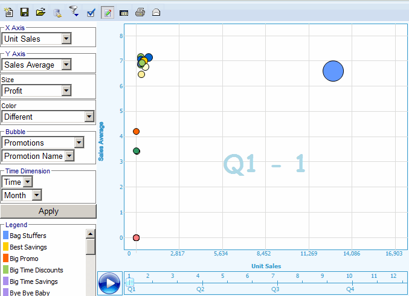
Task: Click the 14,086 x-axis value
Action: pyautogui.click(x=352, y=254)
